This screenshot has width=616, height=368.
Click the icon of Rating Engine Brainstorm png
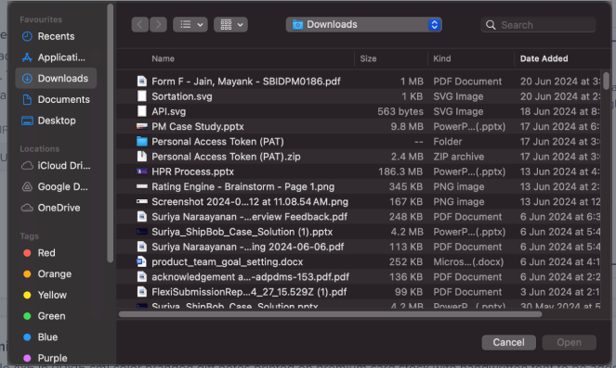(142, 186)
